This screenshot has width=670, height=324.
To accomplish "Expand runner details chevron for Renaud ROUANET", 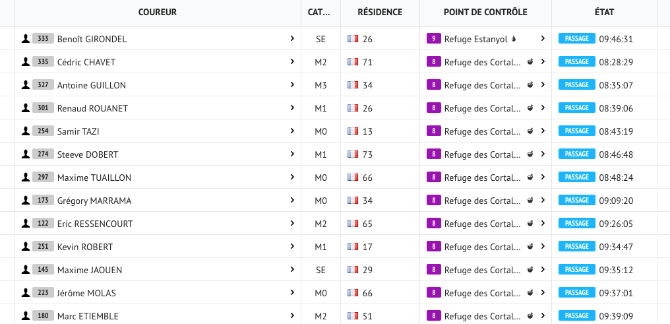I will tap(292, 108).
